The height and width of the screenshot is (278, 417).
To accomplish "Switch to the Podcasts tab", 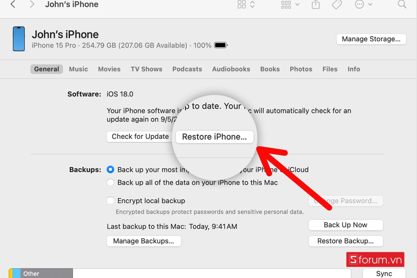I will 187,69.
